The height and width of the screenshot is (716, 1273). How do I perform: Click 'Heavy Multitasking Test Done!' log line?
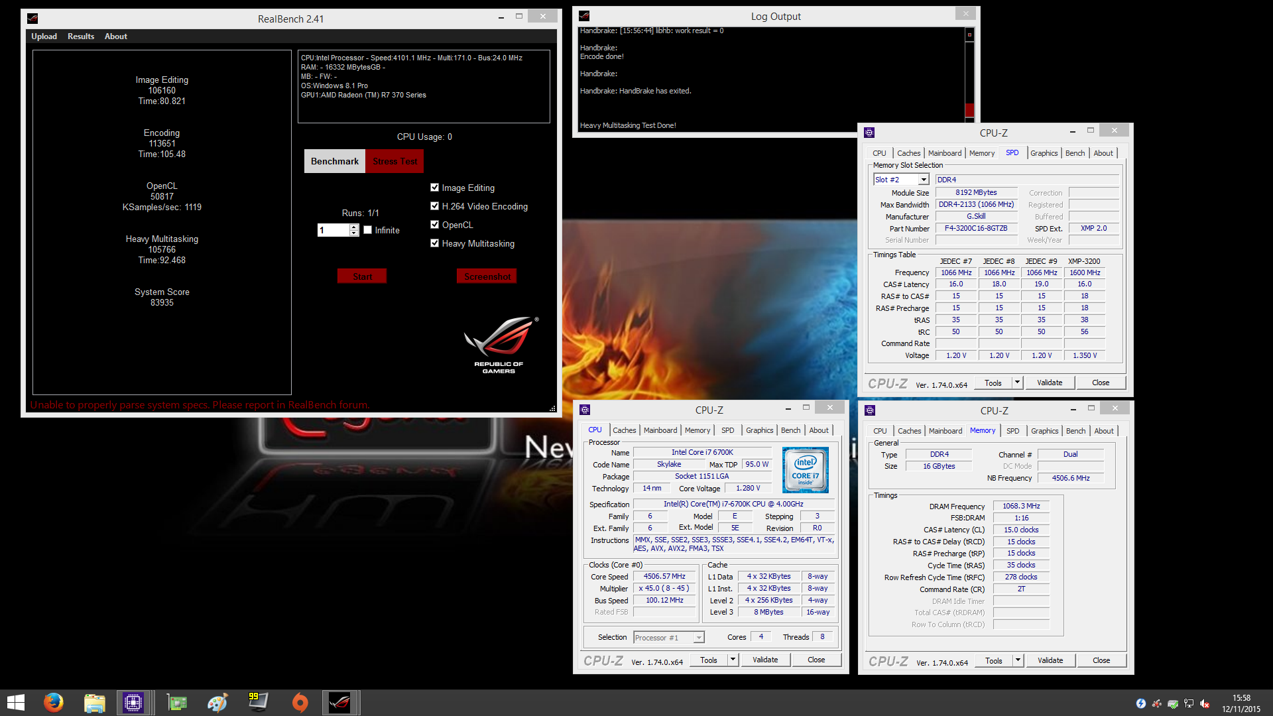coord(628,125)
